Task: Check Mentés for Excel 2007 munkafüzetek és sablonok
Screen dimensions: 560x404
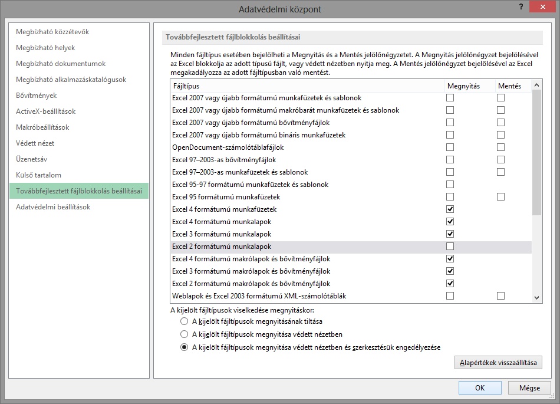Action: pos(500,97)
